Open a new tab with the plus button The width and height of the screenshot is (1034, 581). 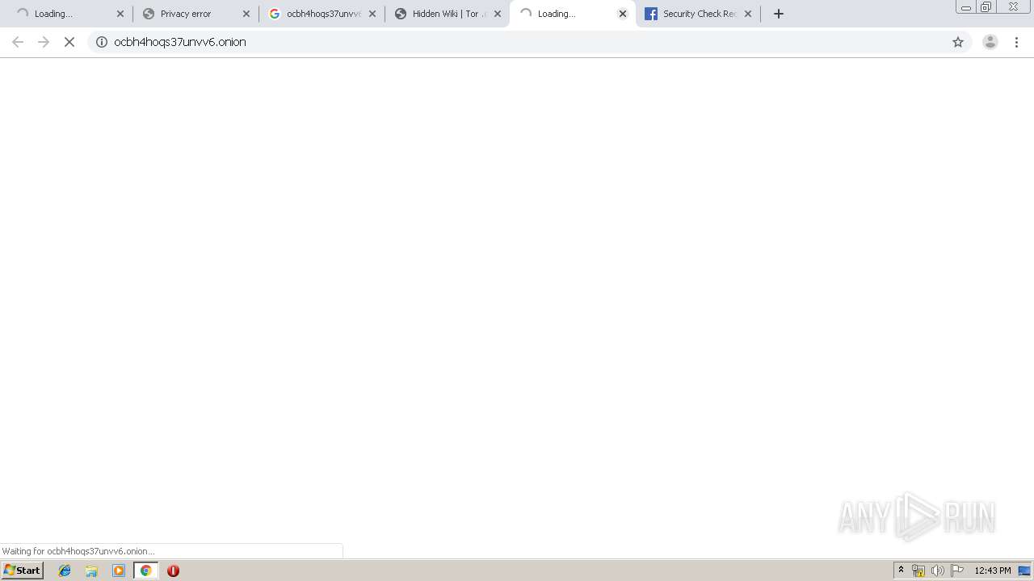tap(779, 14)
